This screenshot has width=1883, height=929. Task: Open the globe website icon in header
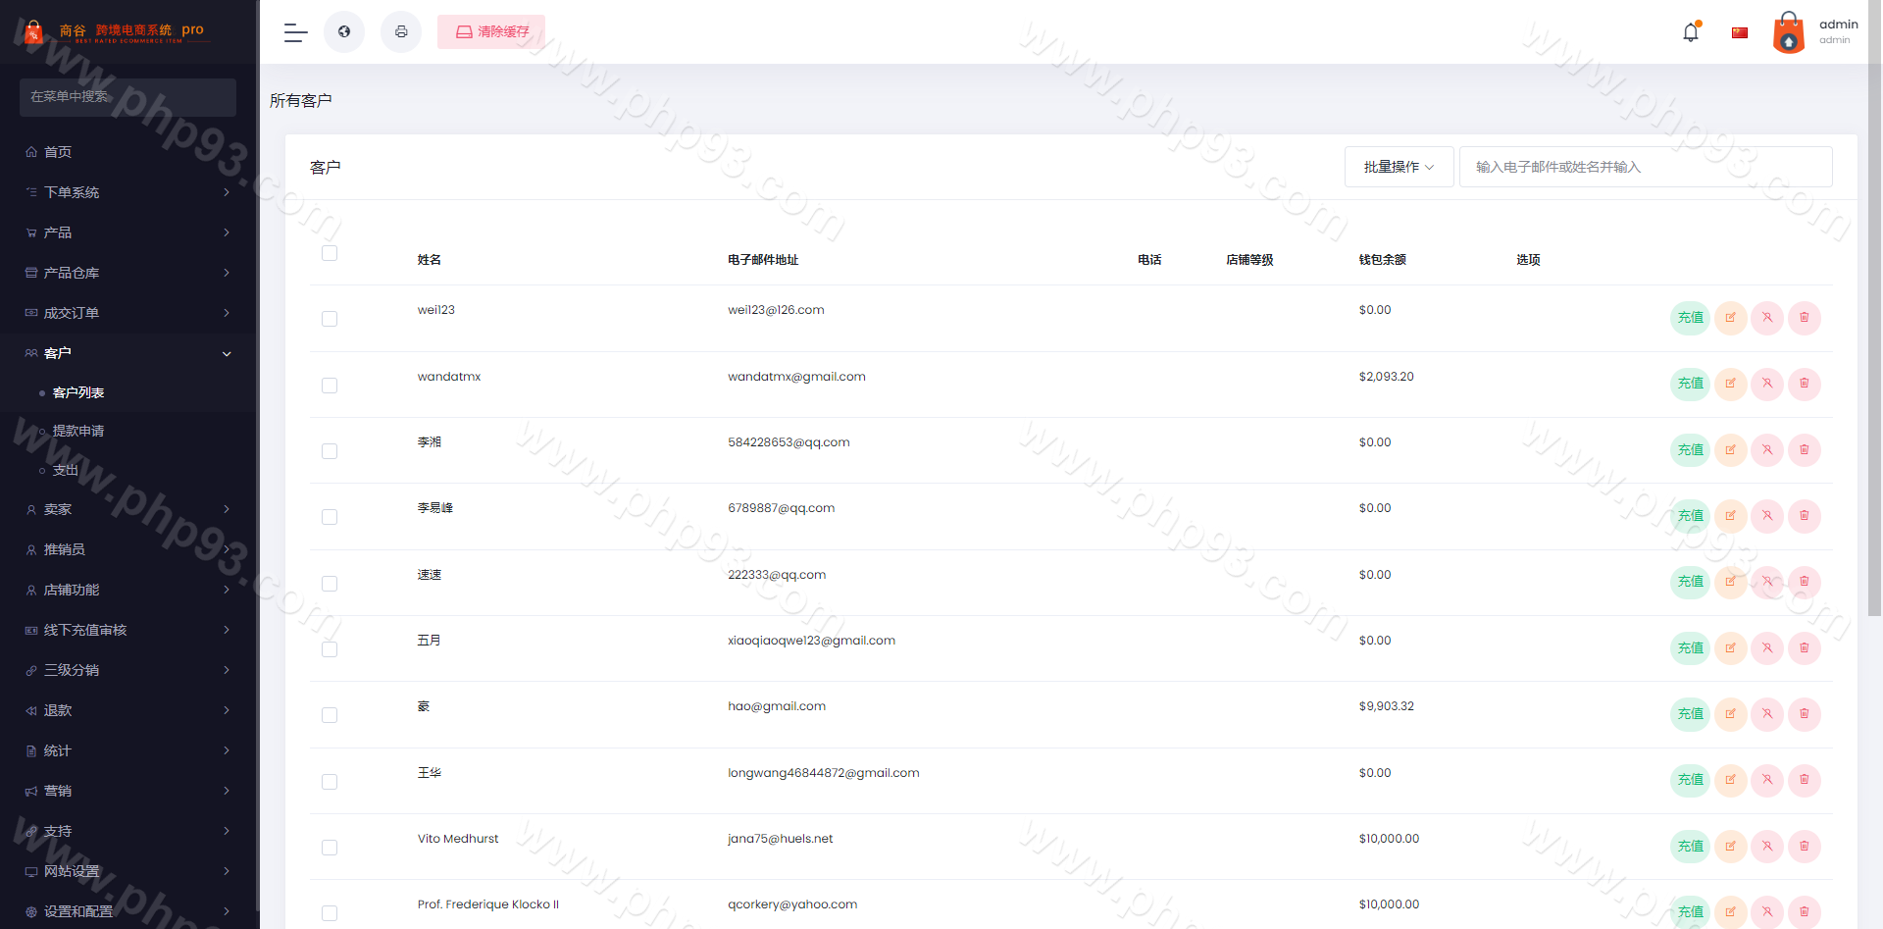(x=344, y=32)
